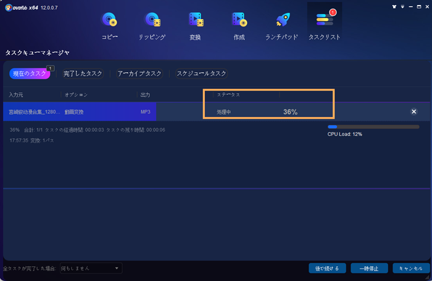Pause the task with 一時停止 button

tap(369, 269)
